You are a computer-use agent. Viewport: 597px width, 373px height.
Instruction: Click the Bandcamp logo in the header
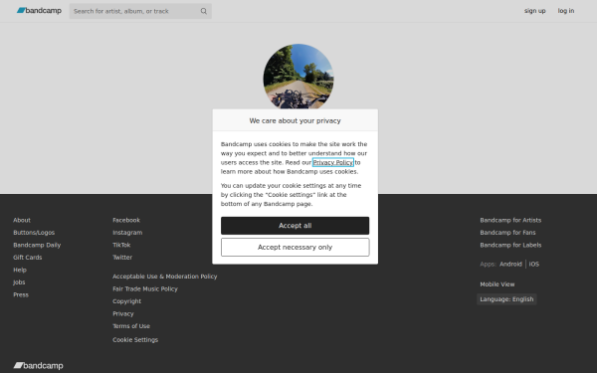pyautogui.click(x=39, y=11)
